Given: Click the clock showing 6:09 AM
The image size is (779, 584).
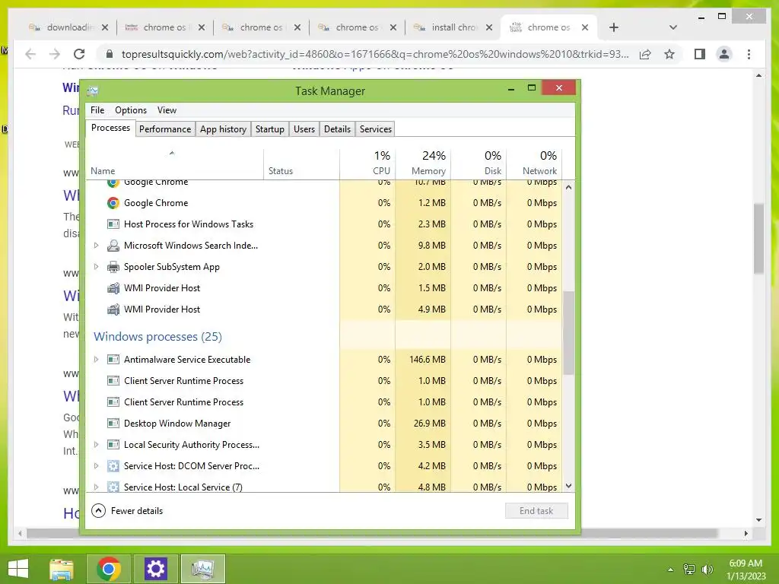Looking at the screenshot, I should (746, 570).
